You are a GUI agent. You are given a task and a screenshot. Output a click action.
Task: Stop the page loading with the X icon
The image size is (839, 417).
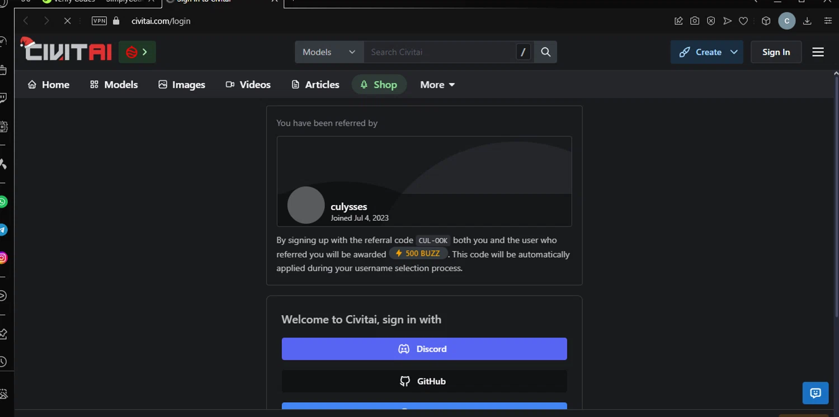pyautogui.click(x=67, y=21)
